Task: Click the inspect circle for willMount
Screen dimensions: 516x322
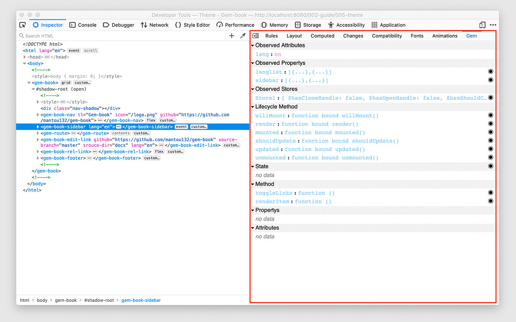Action: click(491, 116)
